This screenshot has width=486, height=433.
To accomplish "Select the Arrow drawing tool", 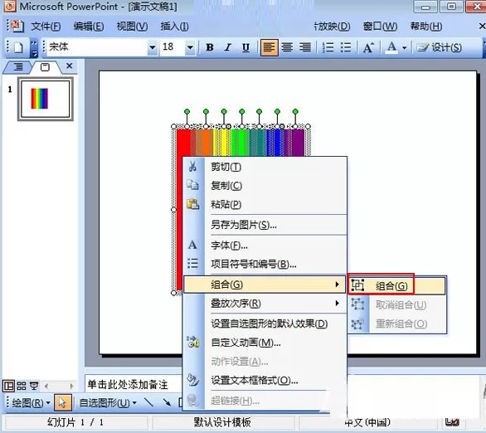I will click(x=167, y=402).
